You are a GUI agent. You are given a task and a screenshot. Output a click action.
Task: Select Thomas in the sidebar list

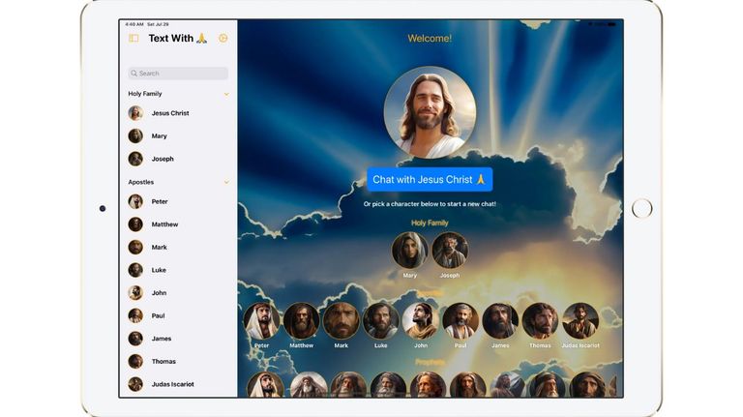pyautogui.click(x=178, y=361)
